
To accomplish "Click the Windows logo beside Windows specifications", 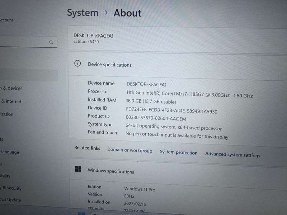I will 78,169.
